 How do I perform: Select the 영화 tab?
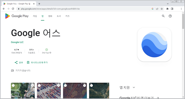click(x=50, y=16)
